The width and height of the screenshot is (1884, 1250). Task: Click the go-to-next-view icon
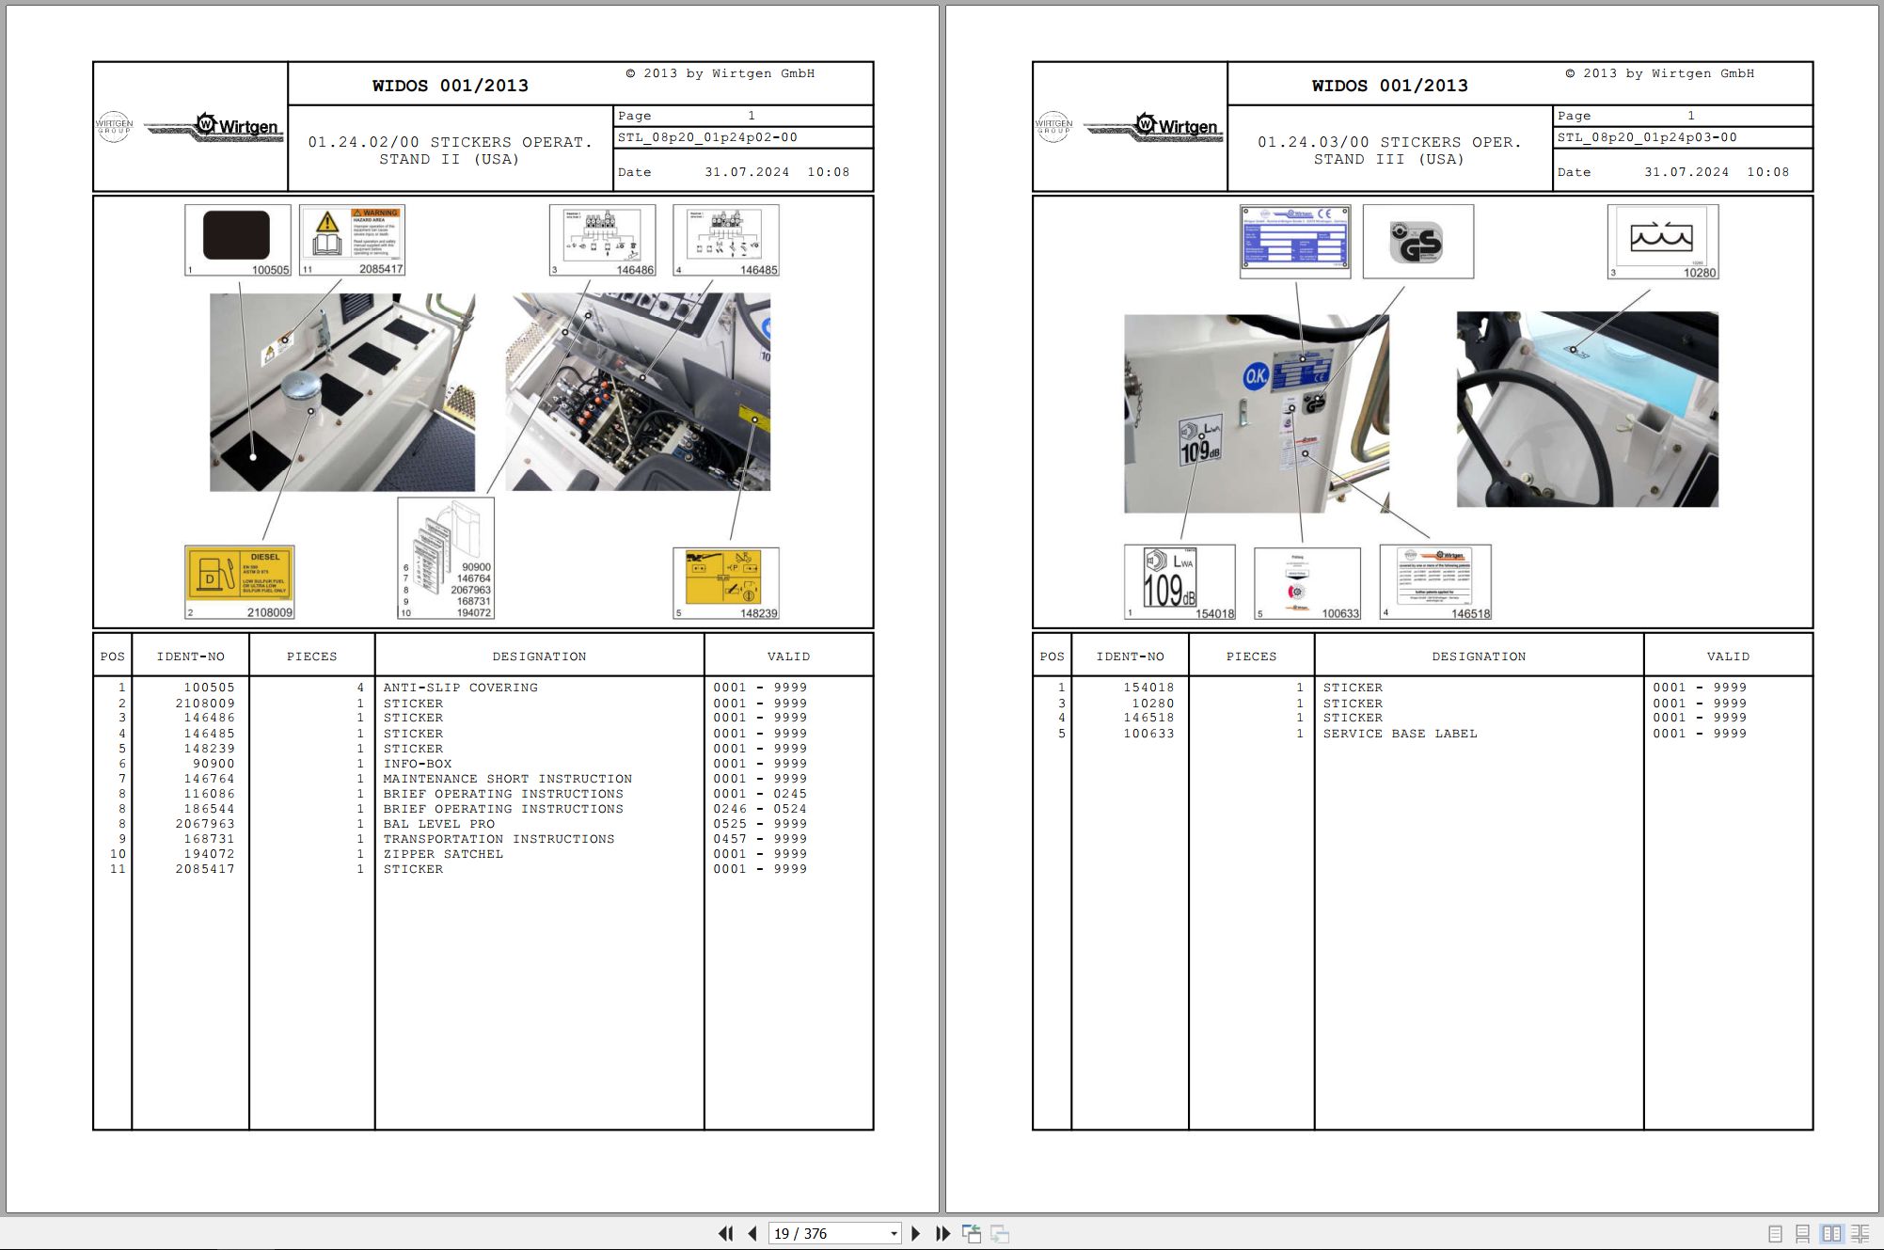click(x=1000, y=1234)
